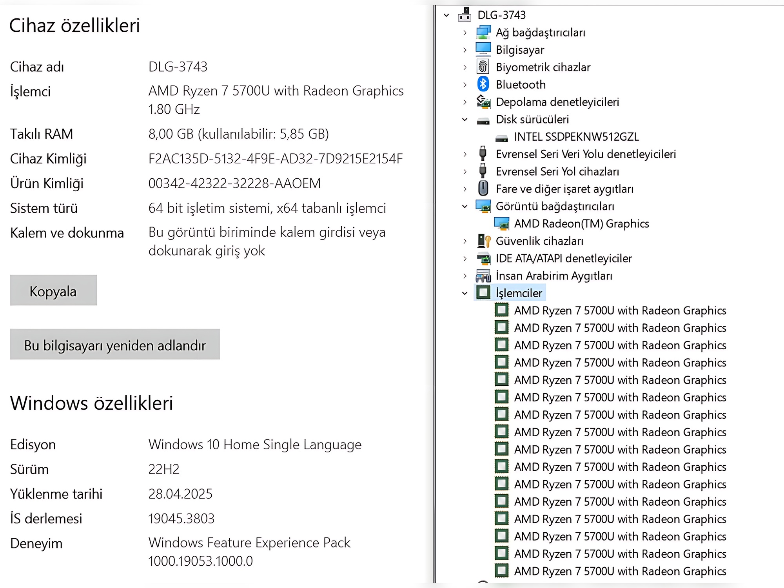Click the Windows özellikleri heading
Viewport: 784px width, 588px height.
click(x=91, y=403)
